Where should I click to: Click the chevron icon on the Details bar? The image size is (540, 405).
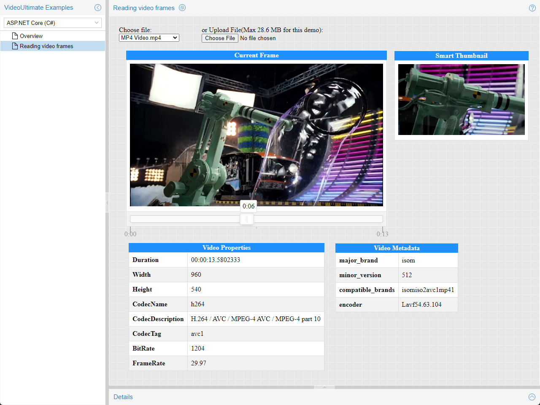point(532,397)
